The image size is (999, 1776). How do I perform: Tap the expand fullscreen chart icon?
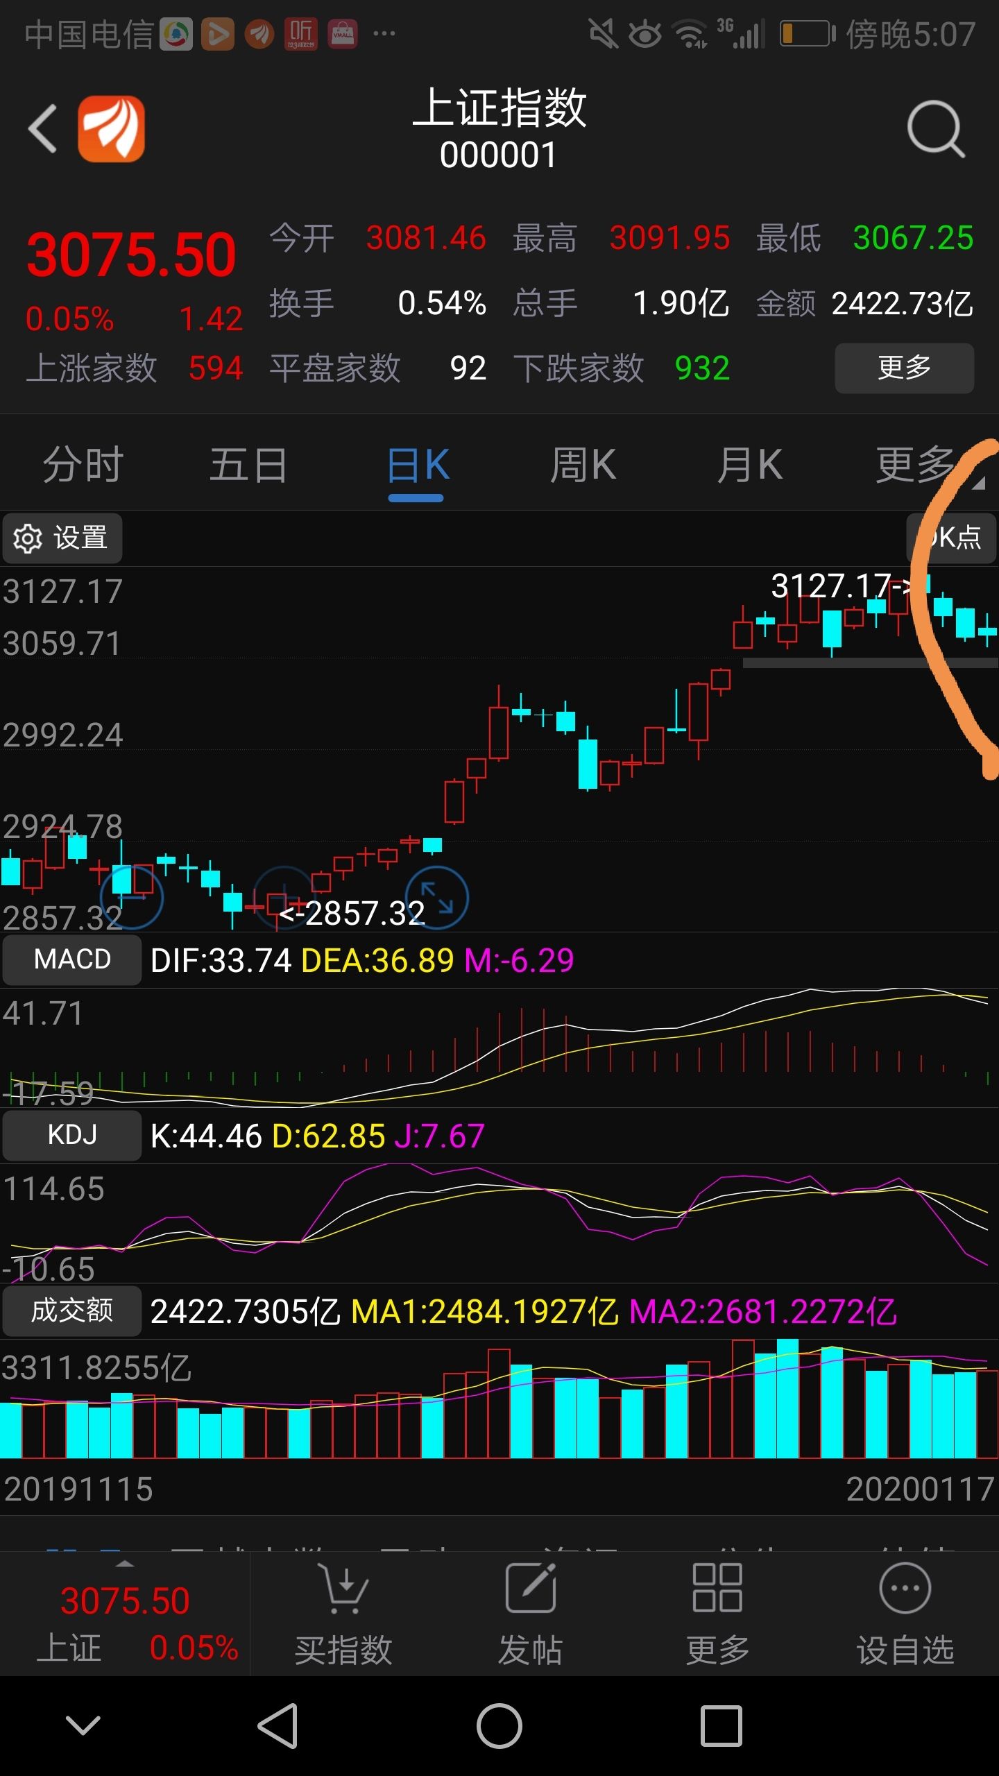pos(436,898)
